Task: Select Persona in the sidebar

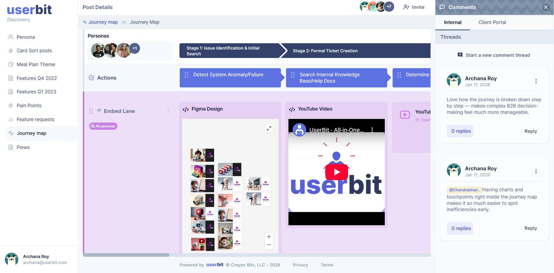Action: coord(26,37)
